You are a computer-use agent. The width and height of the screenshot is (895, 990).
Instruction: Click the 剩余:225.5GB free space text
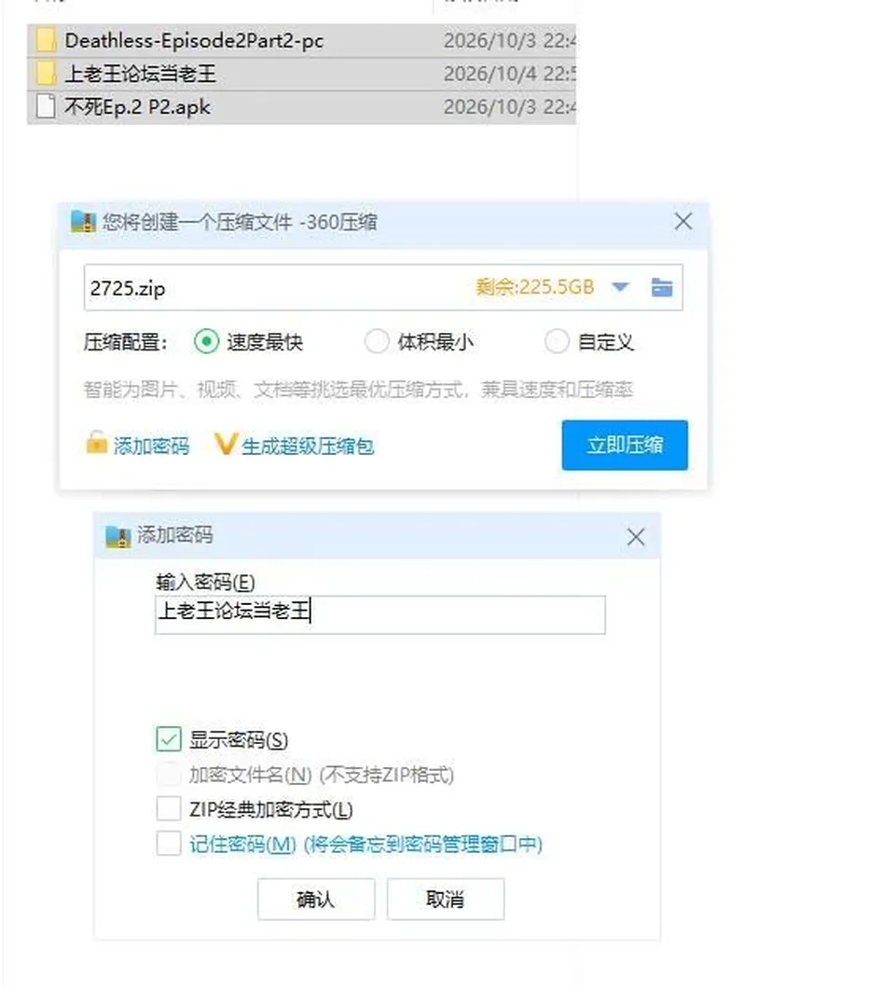coord(535,287)
